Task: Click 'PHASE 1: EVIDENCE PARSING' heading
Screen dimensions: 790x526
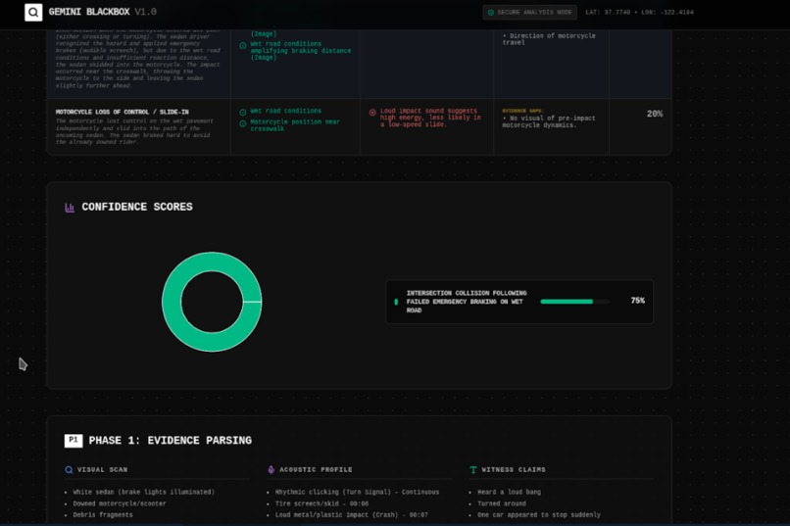Action: [x=171, y=441]
